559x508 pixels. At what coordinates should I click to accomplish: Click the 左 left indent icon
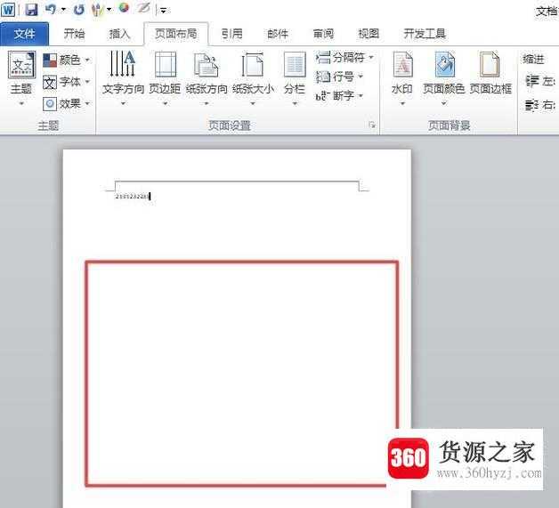532,81
